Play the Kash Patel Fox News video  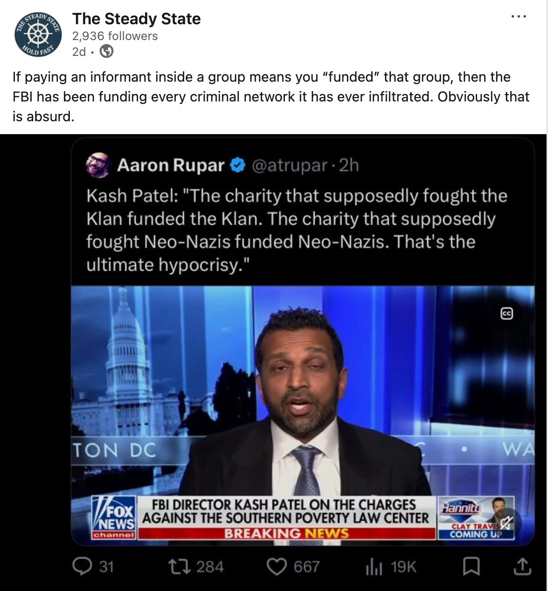pyautogui.click(x=303, y=415)
